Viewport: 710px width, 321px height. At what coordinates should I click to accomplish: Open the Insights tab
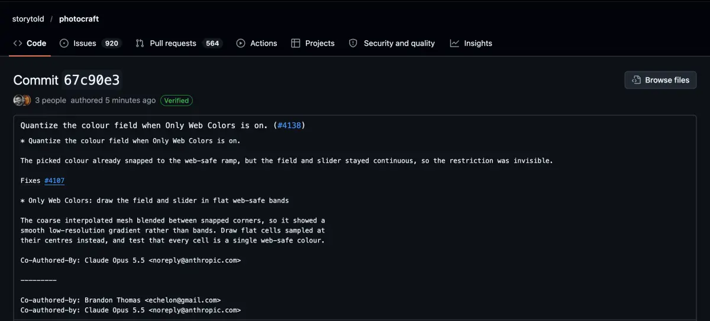tap(471, 43)
